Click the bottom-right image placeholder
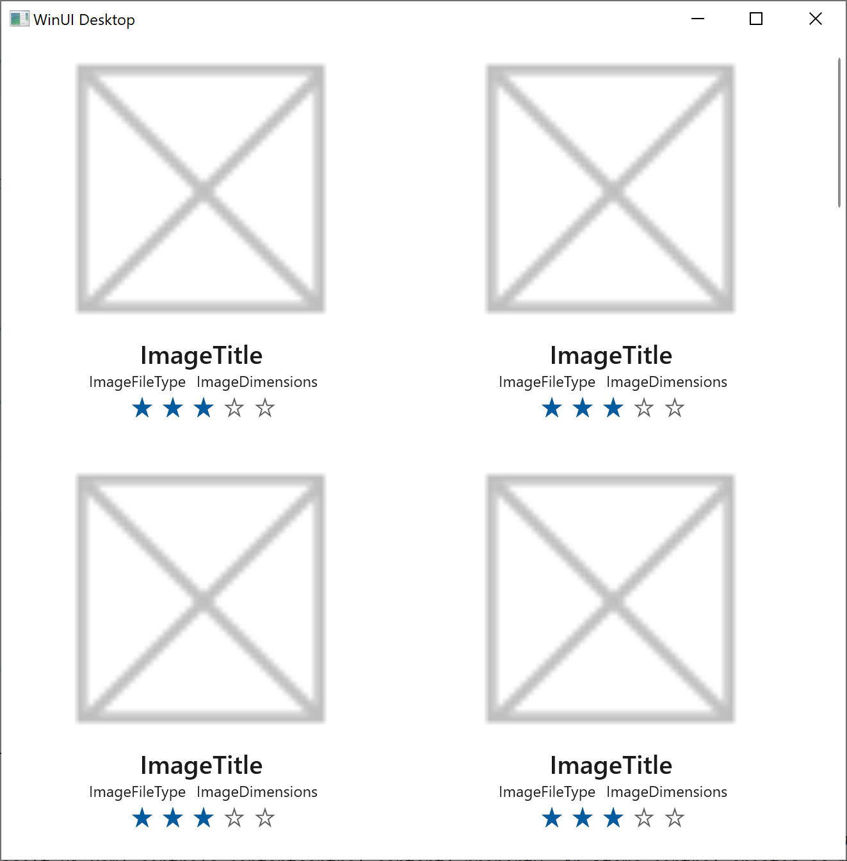This screenshot has width=847, height=861. 610,598
